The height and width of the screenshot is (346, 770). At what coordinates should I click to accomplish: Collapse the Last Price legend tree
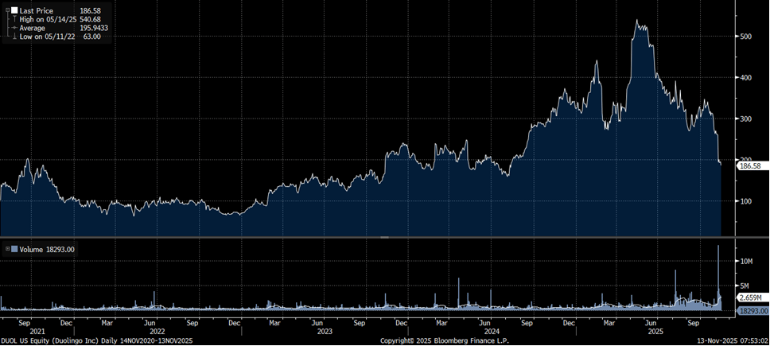tap(7, 10)
